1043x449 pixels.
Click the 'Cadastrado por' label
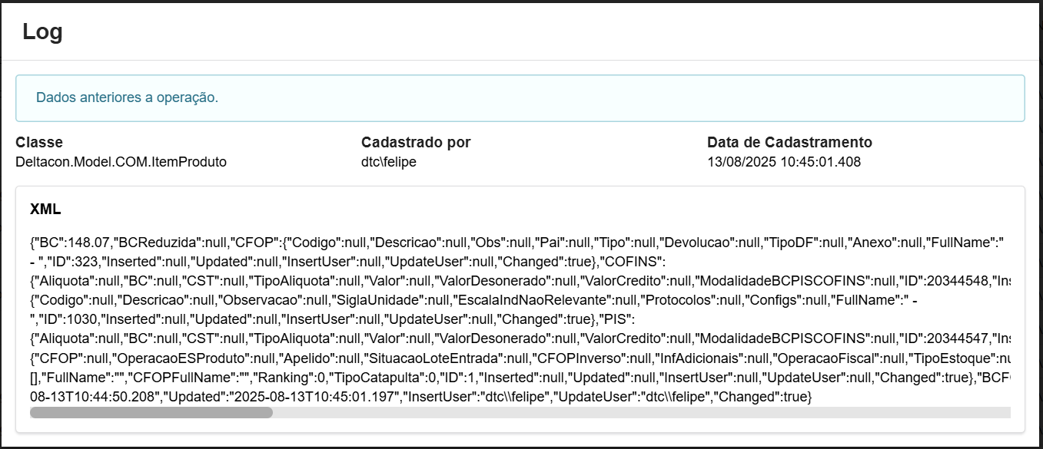click(x=416, y=142)
